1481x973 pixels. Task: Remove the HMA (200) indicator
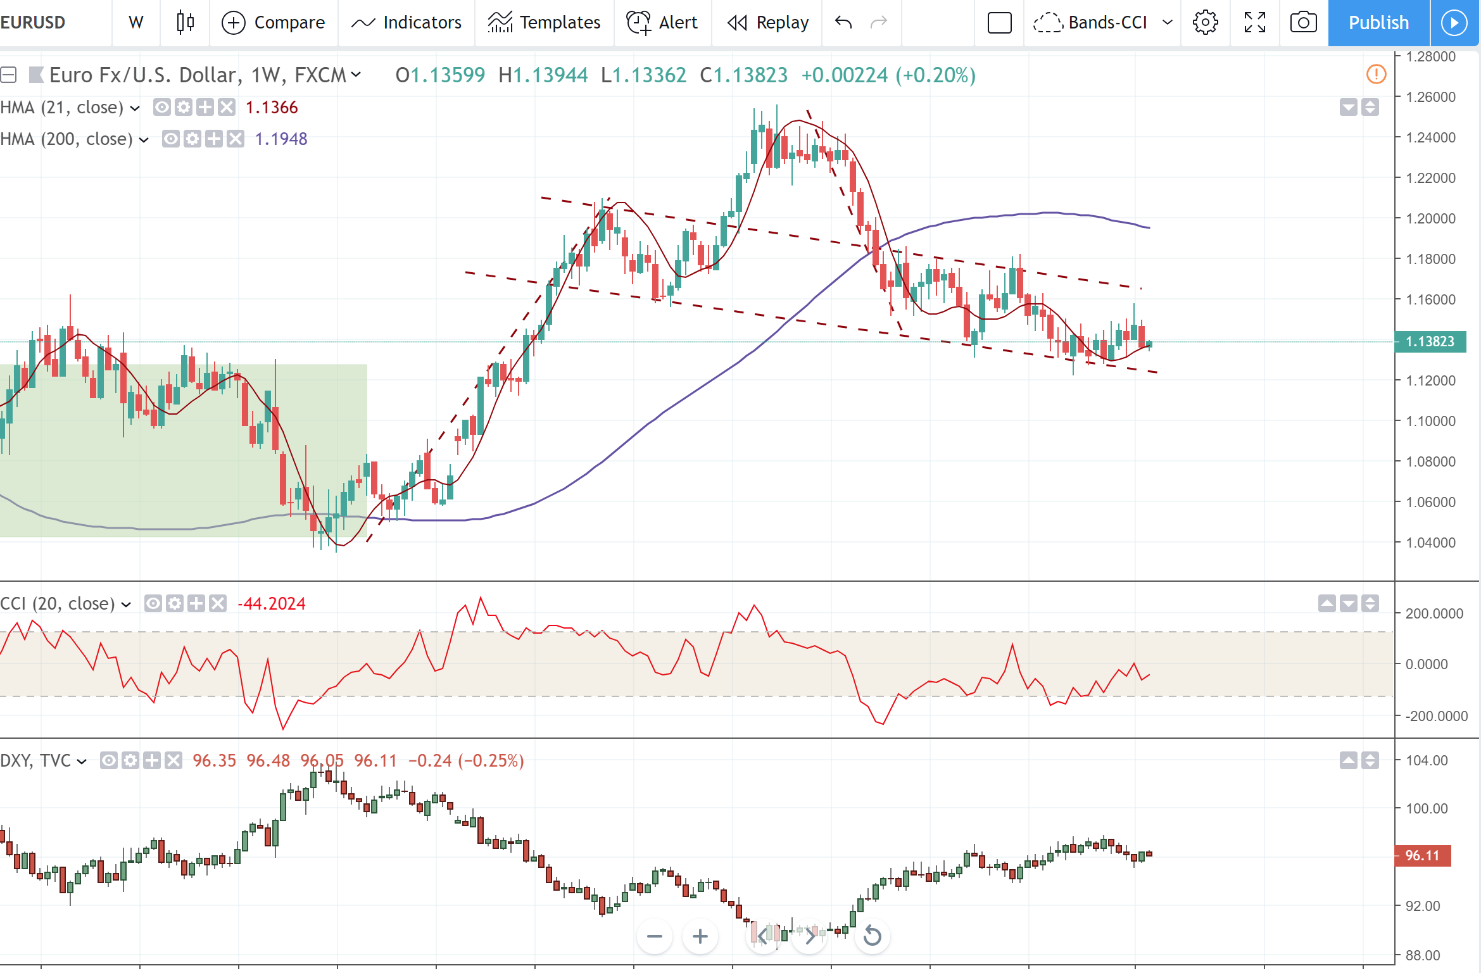tap(236, 139)
